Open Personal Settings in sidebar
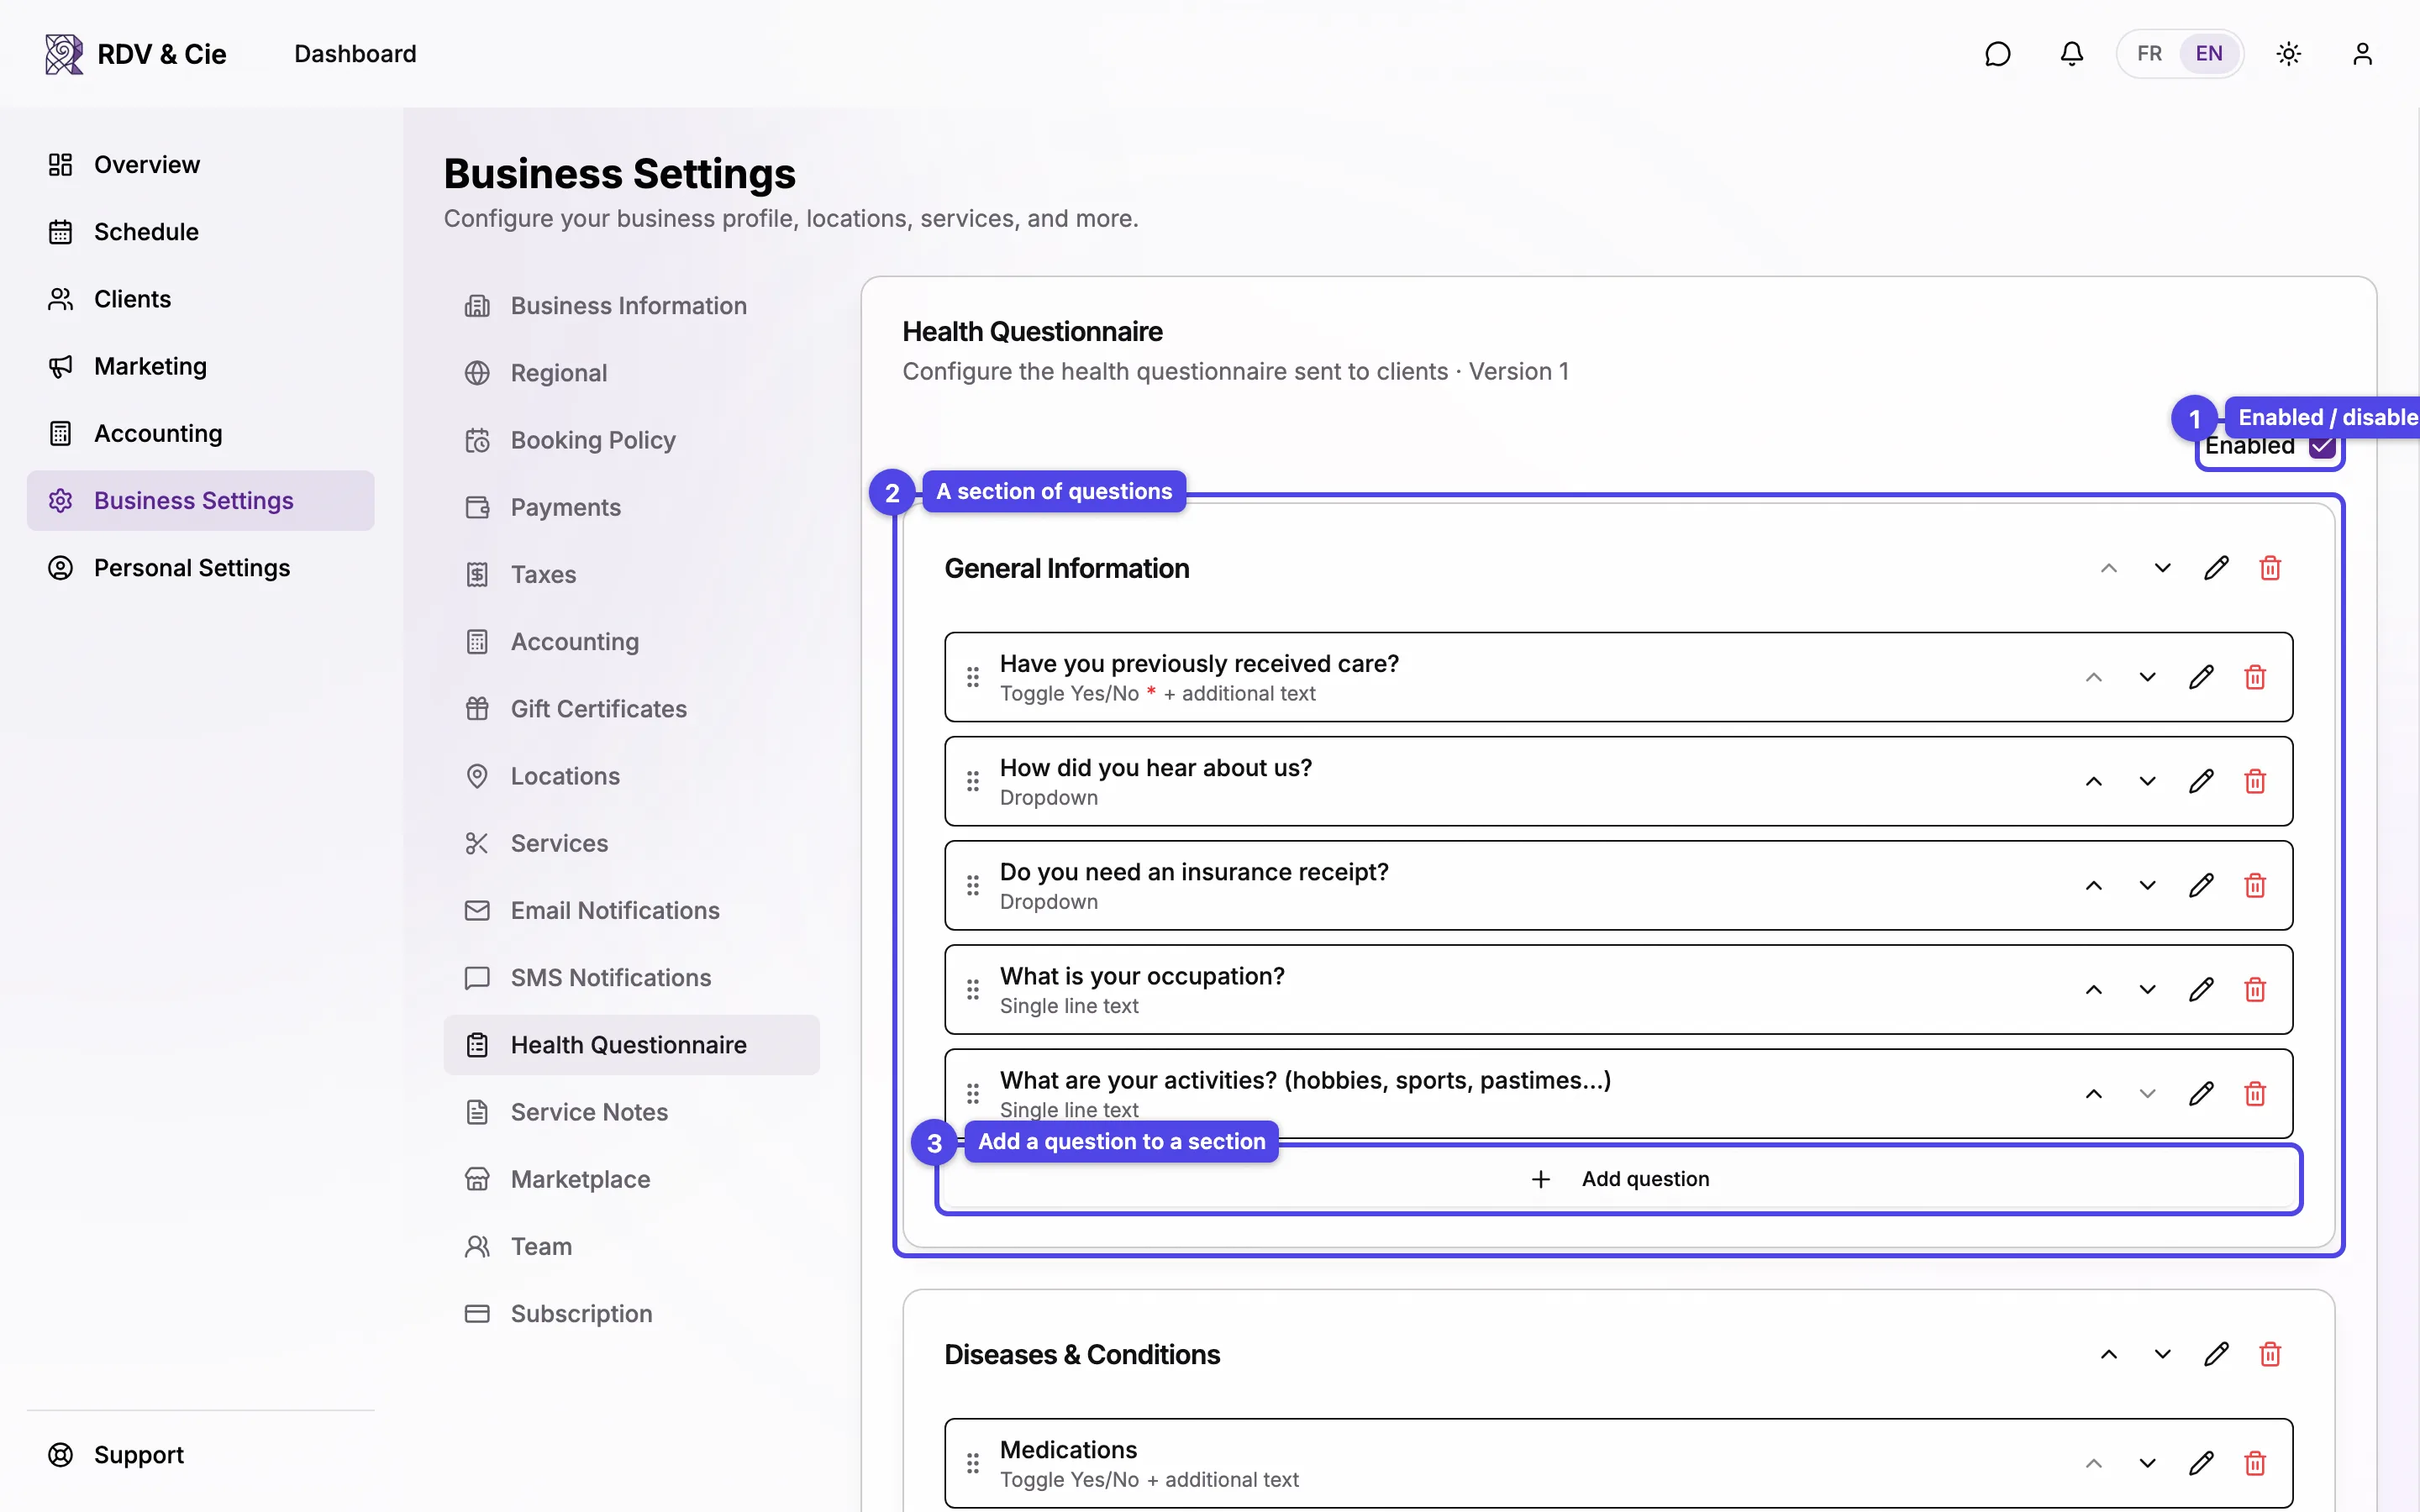Screen dimensions: 2420x1512 [200, 567]
